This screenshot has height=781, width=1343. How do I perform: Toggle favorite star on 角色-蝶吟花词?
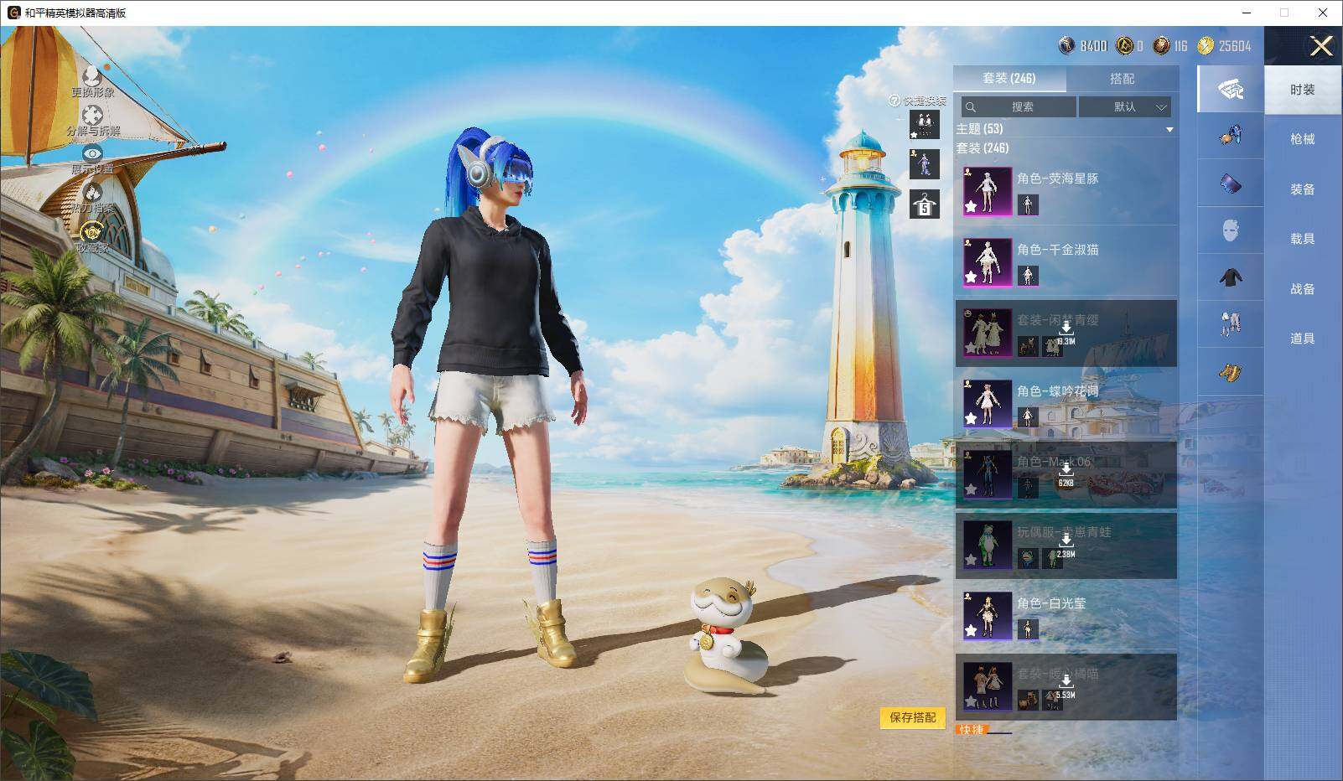971,419
